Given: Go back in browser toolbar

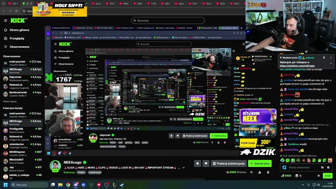Looking at the screenshot, I should click(4, 11).
